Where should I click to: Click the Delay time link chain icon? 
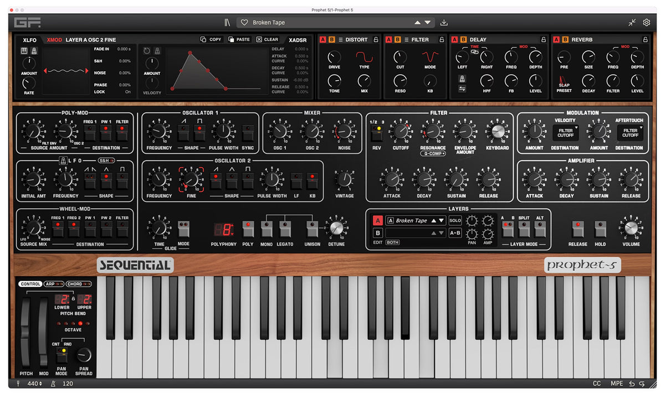click(474, 51)
